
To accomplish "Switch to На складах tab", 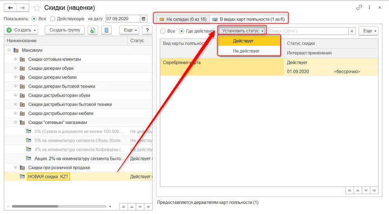I will (x=182, y=19).
